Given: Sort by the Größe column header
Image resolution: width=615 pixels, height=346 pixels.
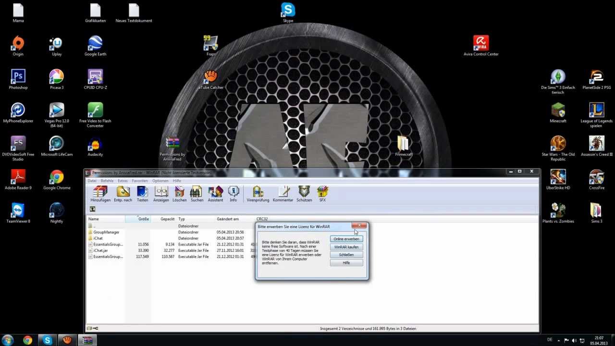Looking at the screenshot, I should click(x=138, y=219).
